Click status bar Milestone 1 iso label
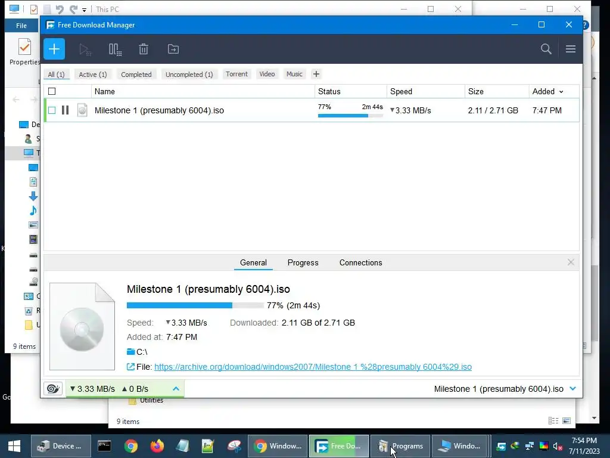 click(x=499, y=389)
